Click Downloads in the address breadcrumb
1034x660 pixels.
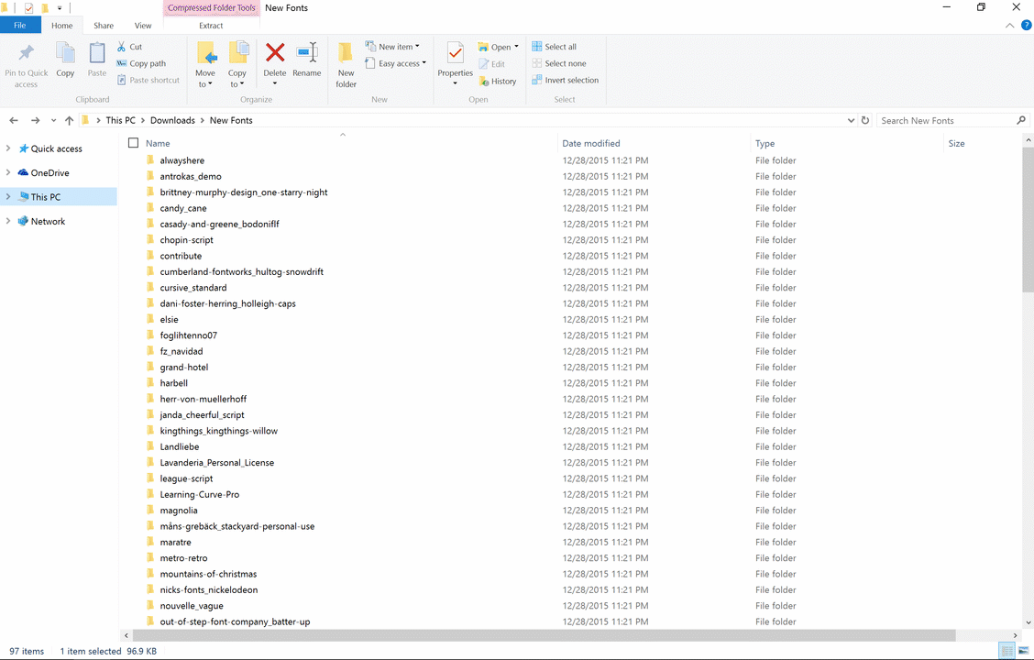[x=172, y=120]
